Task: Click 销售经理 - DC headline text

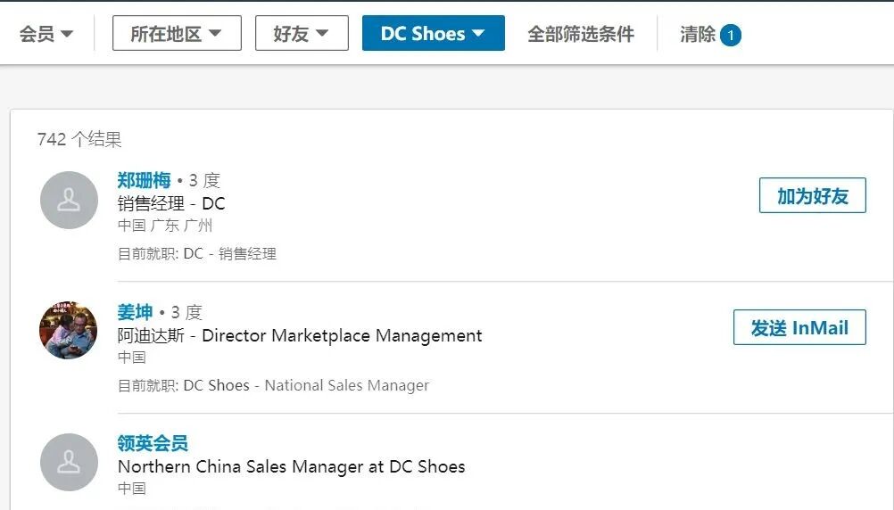Action: pyautogui.click(x=171, y=203)
